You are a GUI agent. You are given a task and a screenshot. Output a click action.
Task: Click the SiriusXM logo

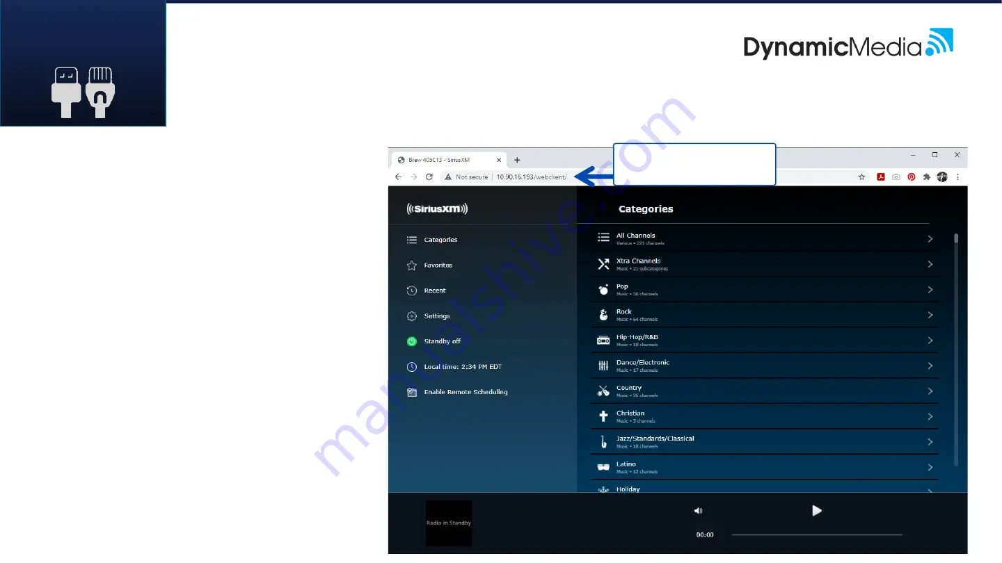tap(437, 209)
